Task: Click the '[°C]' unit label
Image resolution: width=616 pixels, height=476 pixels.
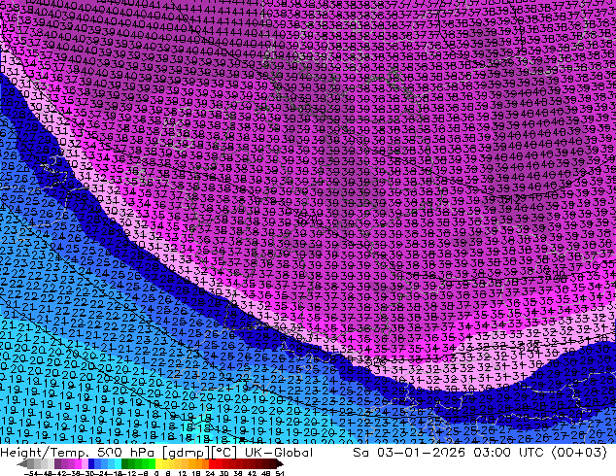Action: [x=223, y=454]
